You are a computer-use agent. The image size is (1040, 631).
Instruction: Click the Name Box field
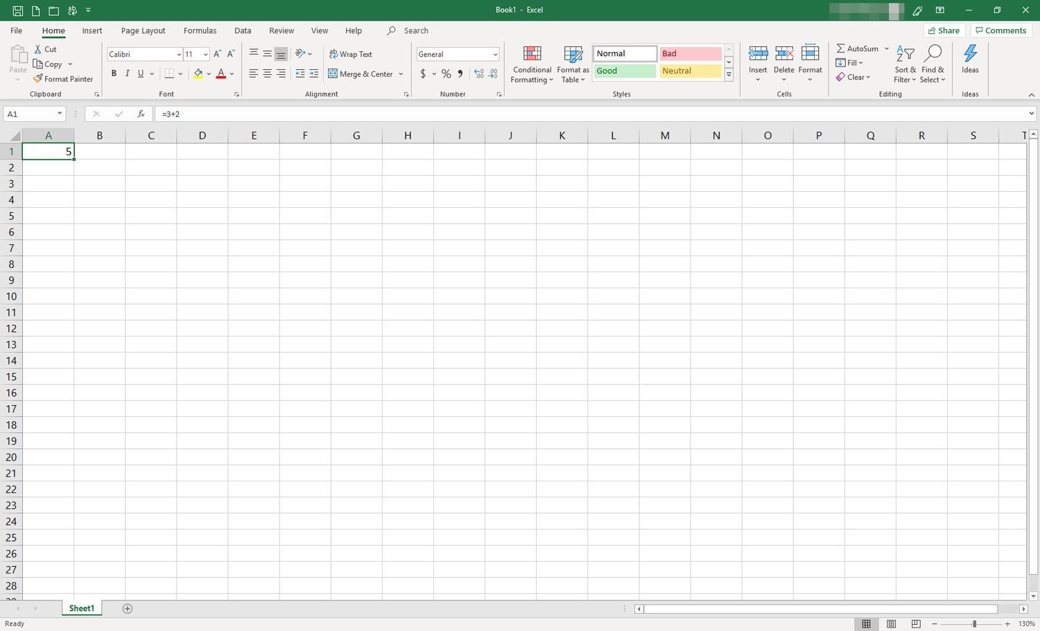point(31,114)
